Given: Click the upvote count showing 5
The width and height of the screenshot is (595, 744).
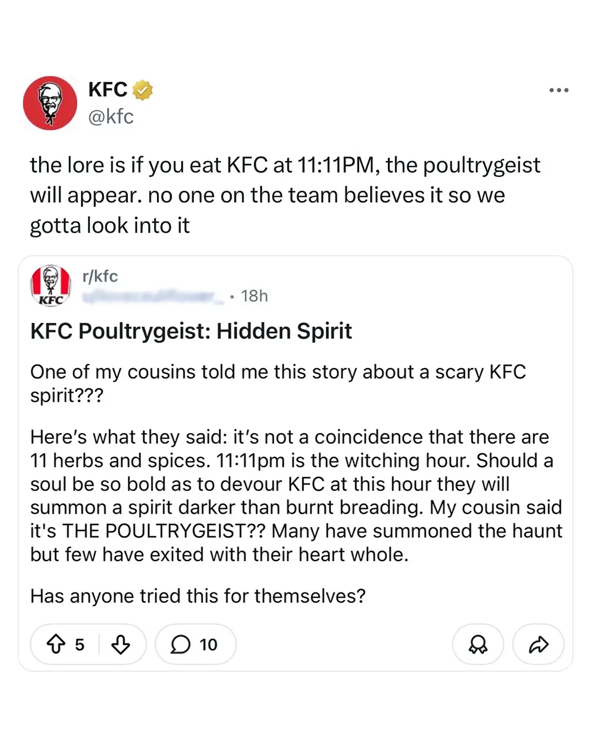Looking at the screenshot, I should point(80,644).
